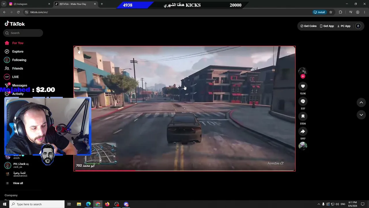Like the video with the heart icon
369x208 pixels.
point(303,86)
